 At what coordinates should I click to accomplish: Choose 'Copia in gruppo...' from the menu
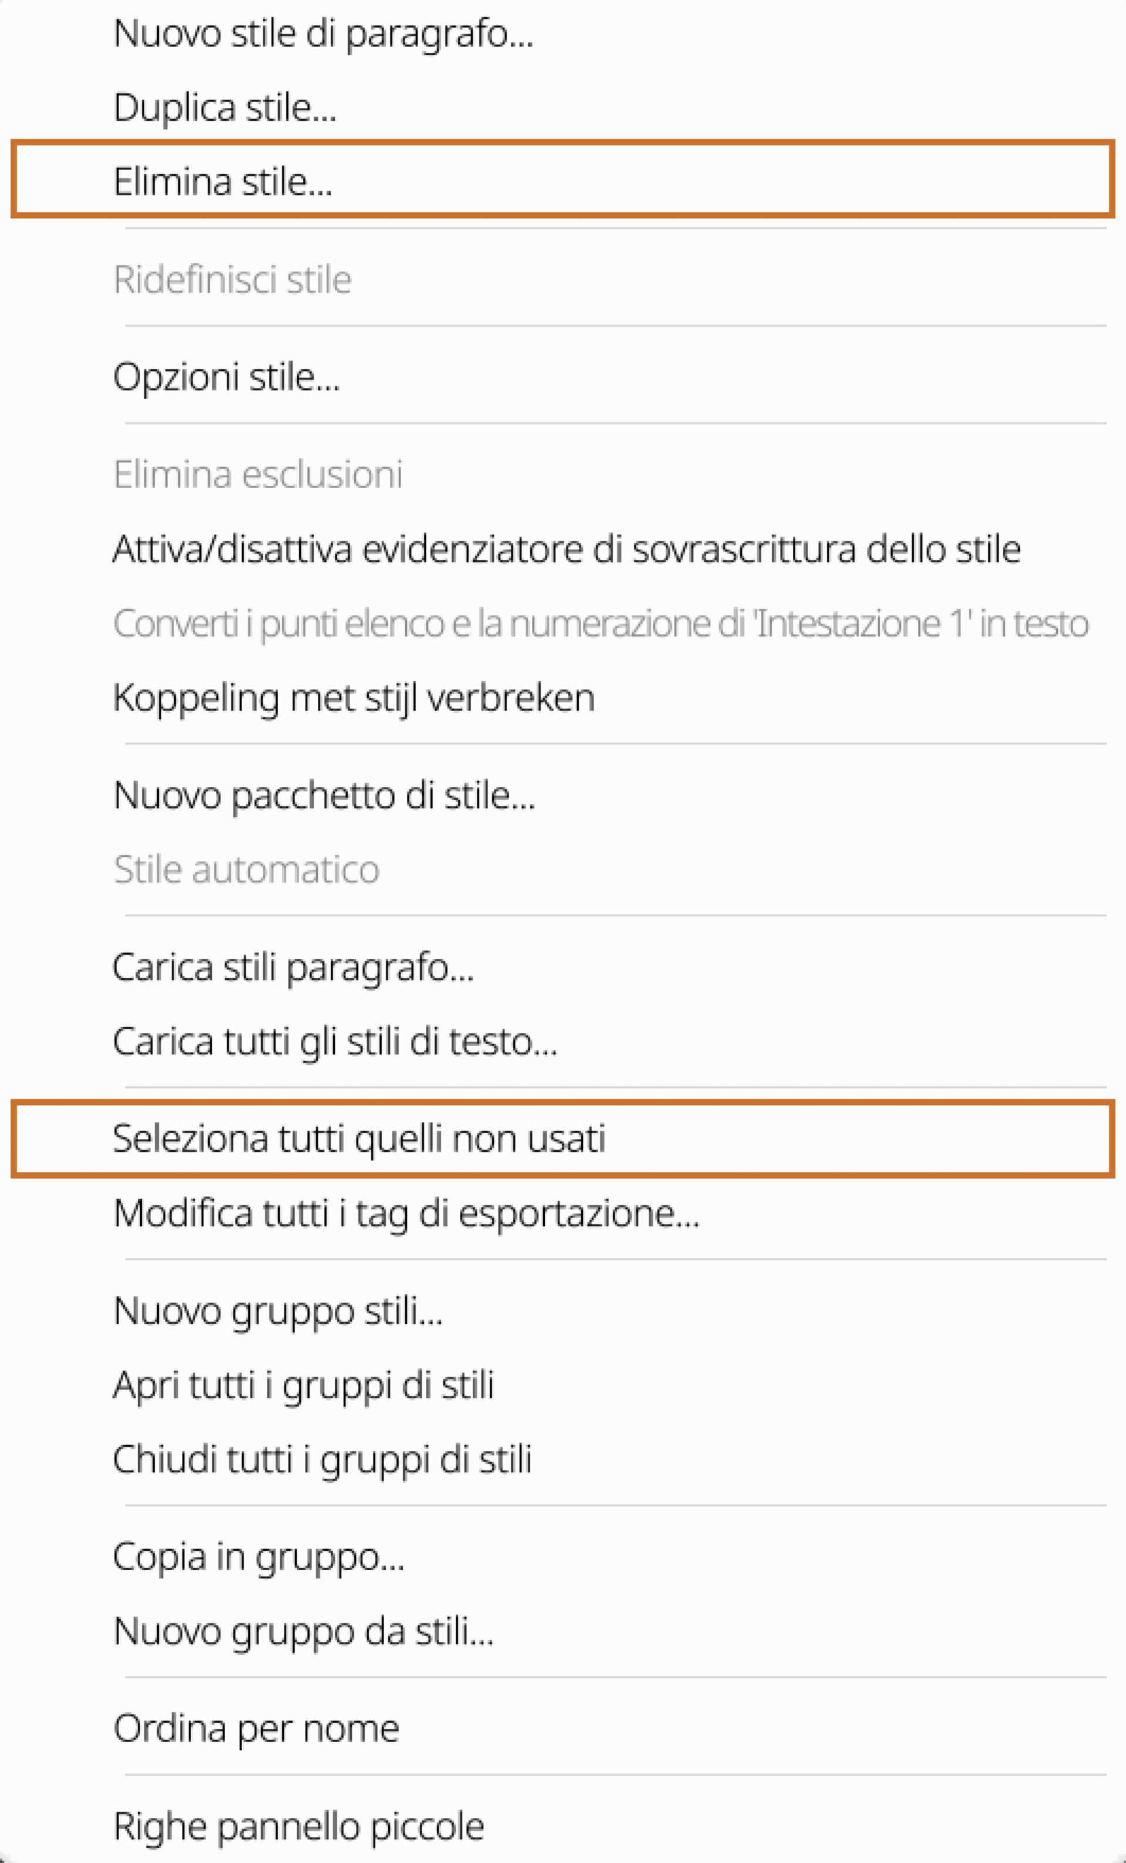pos(259,1556)
